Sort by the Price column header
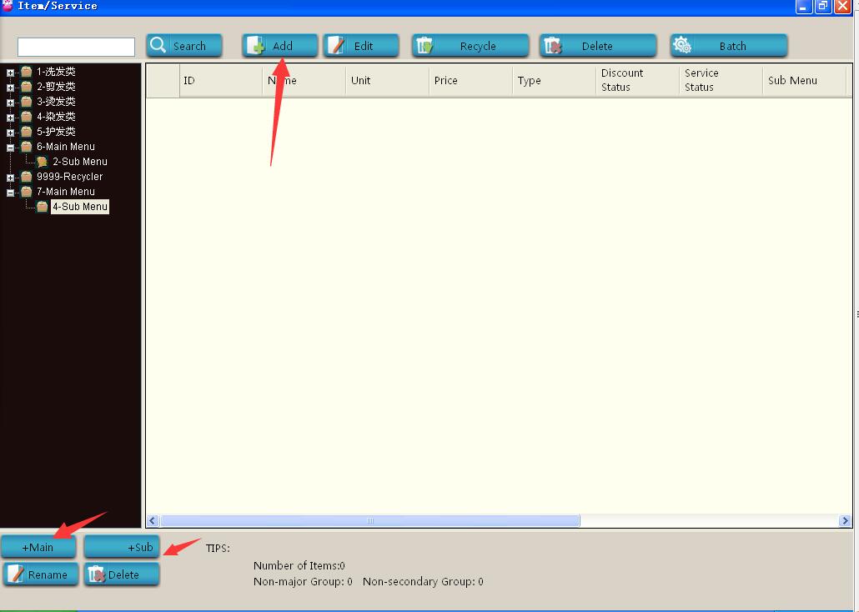Screen dimensions: 859x612 470,81
